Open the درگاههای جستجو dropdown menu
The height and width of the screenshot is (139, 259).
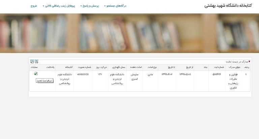115,6
